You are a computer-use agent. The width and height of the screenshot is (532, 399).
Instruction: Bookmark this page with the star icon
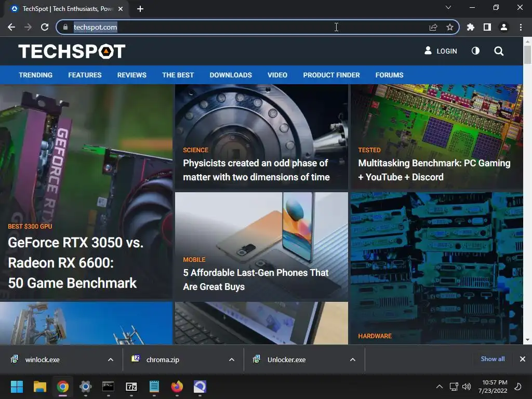[450, 27]
